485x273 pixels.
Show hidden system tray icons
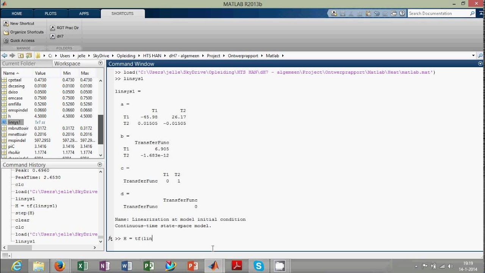coord(416,266)
